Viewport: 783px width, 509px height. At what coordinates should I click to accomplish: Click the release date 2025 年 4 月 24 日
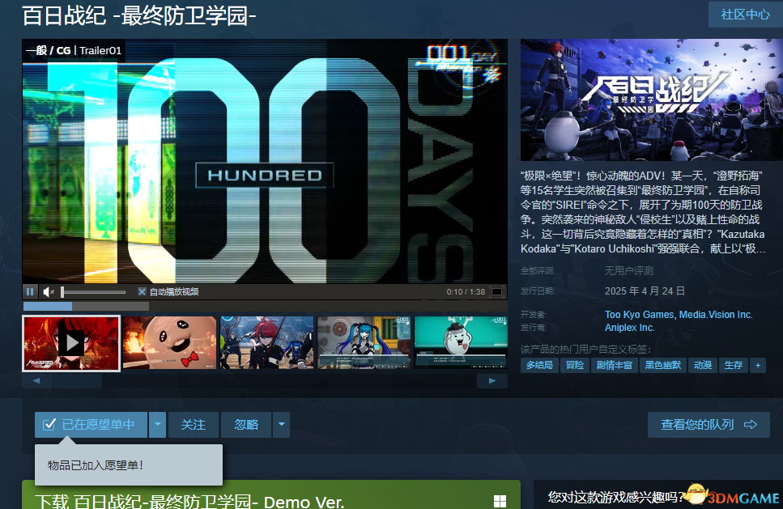pyautogui.click(x=645, y=291)
